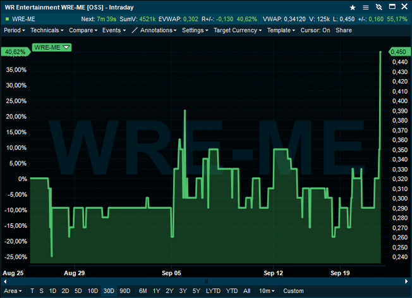Select the YTD period
This screenshot has height=298, width=412.
(232, 291)
